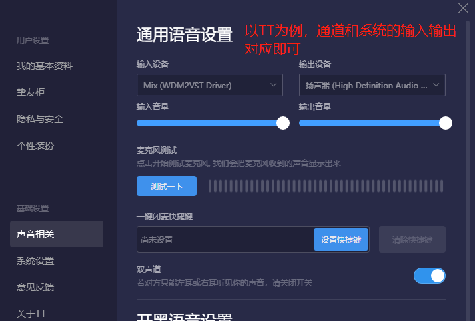Click the 尚未设置 hotkey field
The width and height of the screenshot is (475, 321).
tap(226, 239)
